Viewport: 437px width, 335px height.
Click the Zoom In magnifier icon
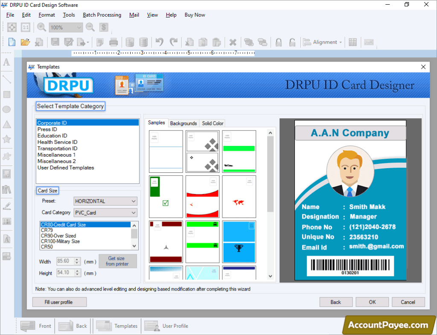[x=41, y=27]
